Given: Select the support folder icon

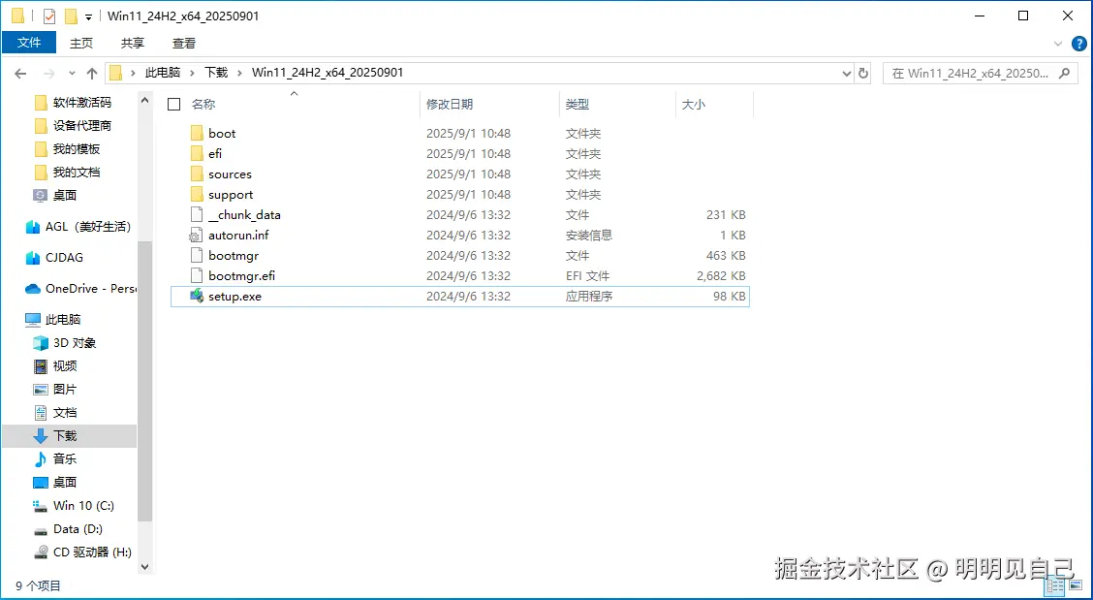Looking at the screenshot, I should tap(197, 194).
